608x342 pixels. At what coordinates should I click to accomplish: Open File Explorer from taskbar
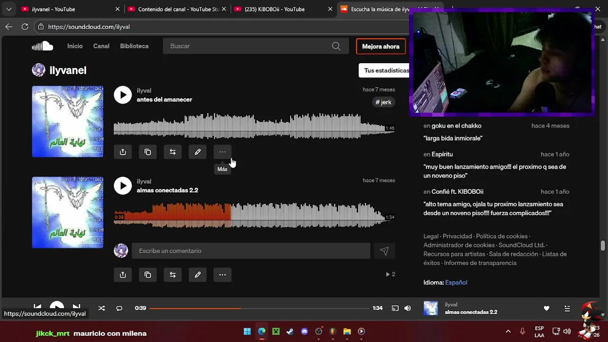(347, 332)
